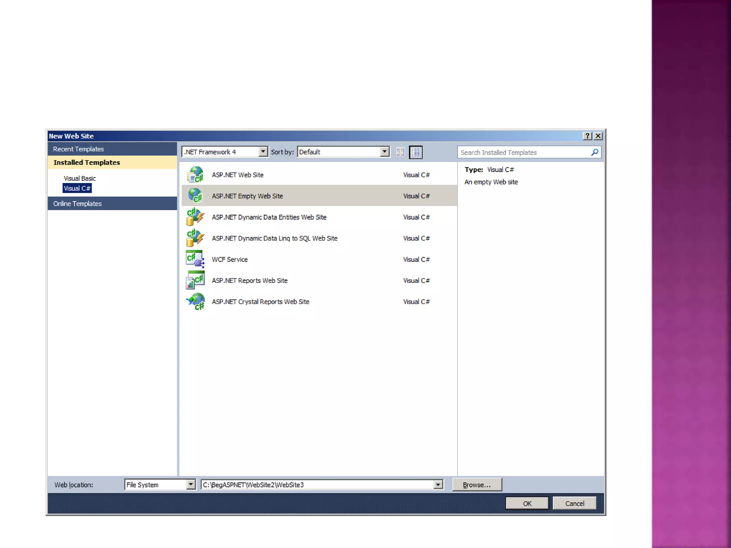Click the help question mark button

(x=587, y=136)
